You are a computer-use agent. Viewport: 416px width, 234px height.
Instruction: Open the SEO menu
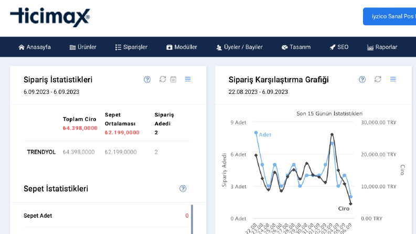pos(339,47)
